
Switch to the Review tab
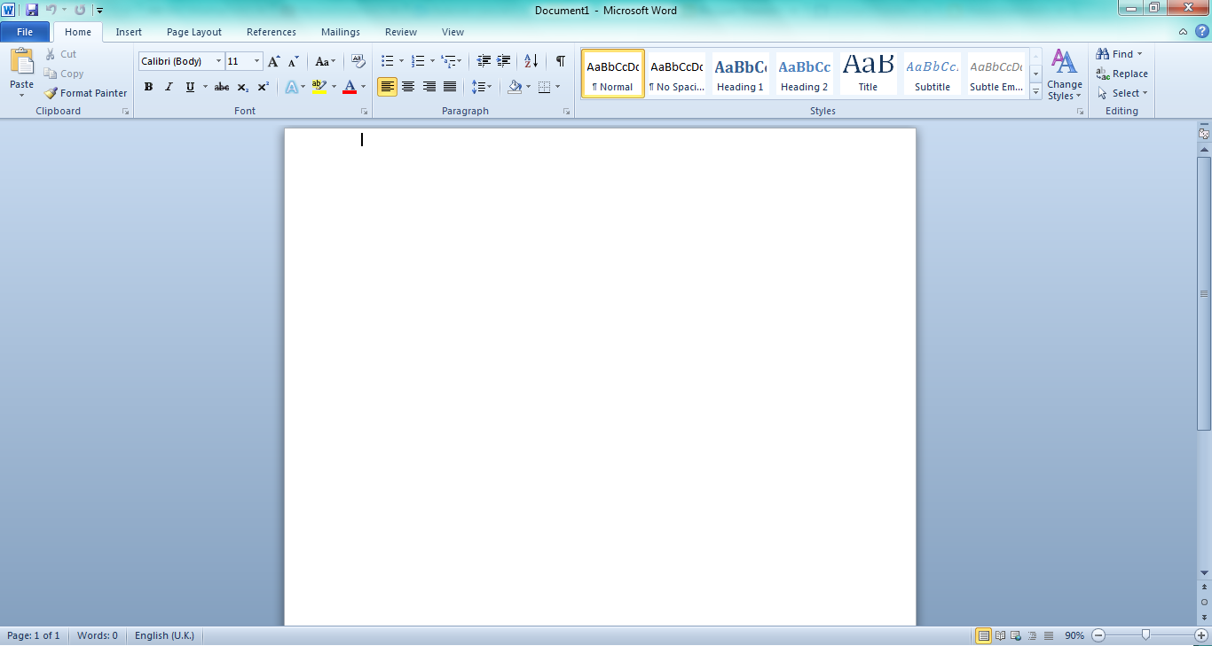pos(401,32)
